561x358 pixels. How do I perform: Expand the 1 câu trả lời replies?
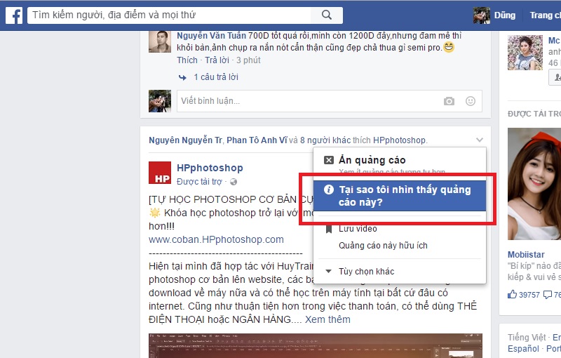[x=216, y=77]
